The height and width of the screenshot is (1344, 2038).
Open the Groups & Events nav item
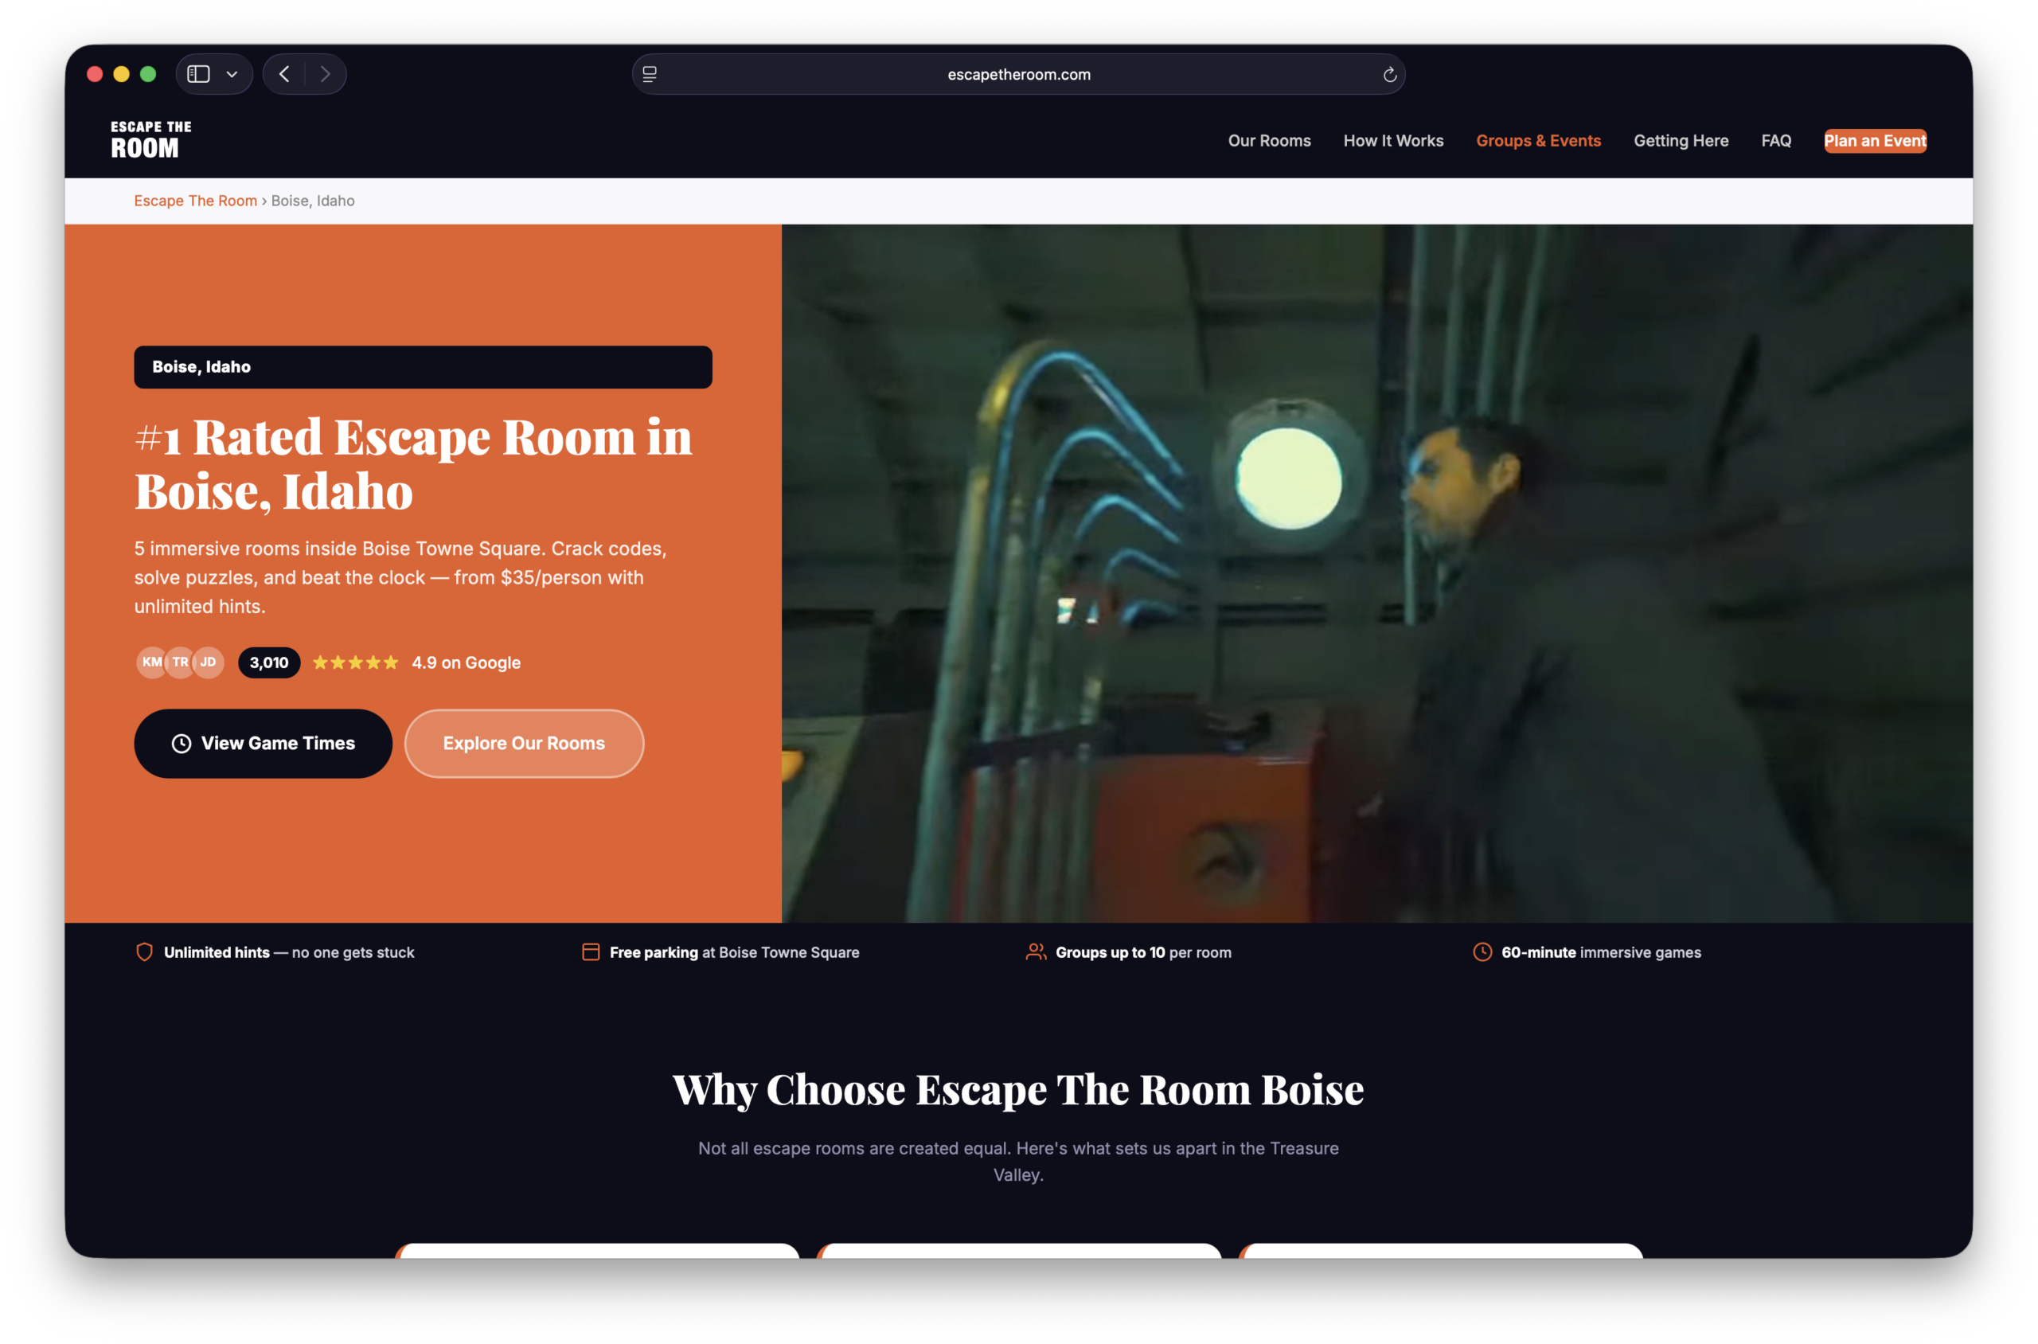pos(1537,141)
